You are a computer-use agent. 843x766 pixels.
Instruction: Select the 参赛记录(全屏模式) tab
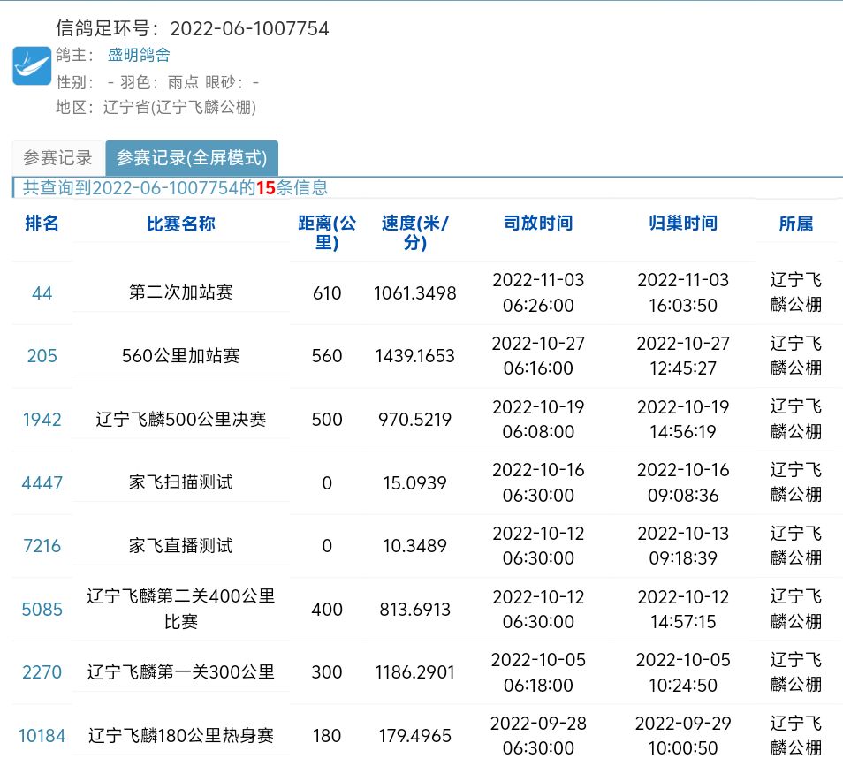(x=192, y=158)
